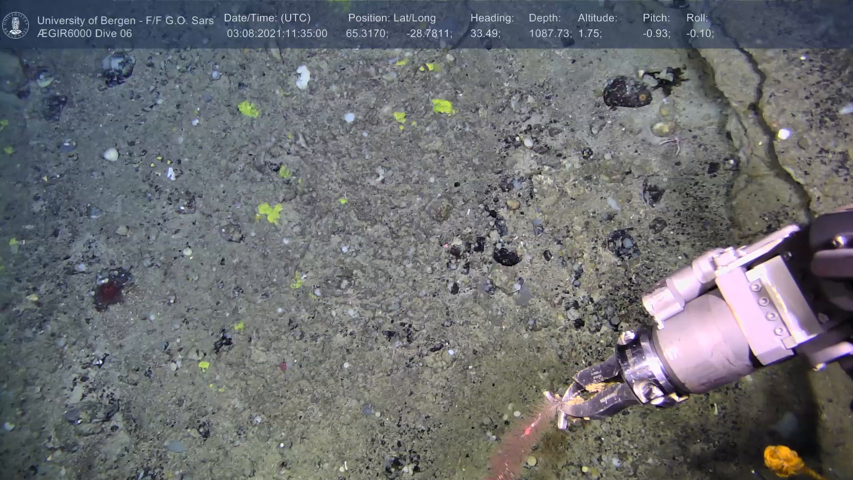Select the longitude value -28.7811
Viewport: 853px width, 480px height.
429,33
